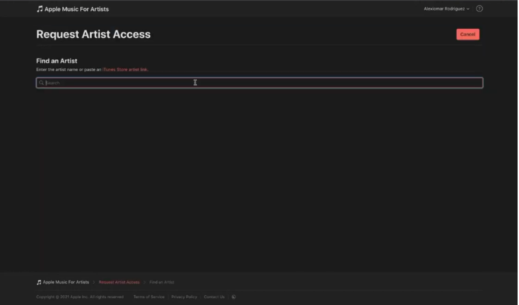
Task: Select the Find an Artist breadcrumb text
Action: [x=162, y=282]
